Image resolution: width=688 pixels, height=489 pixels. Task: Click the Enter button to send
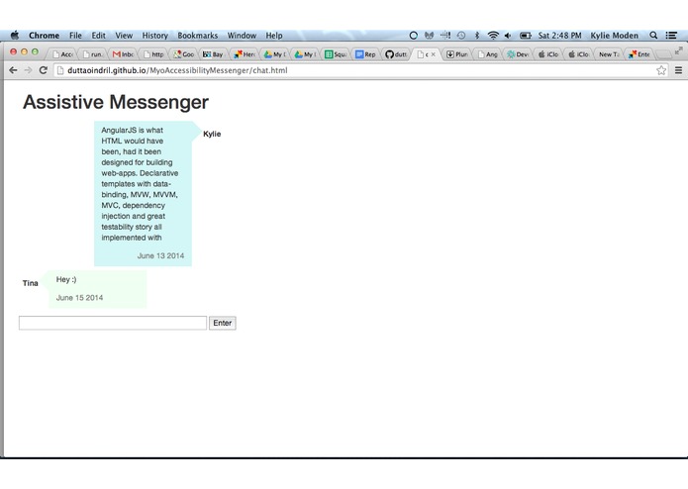coord(223,323)
